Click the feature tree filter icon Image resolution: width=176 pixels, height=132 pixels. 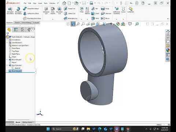click(x=8, y=34)
